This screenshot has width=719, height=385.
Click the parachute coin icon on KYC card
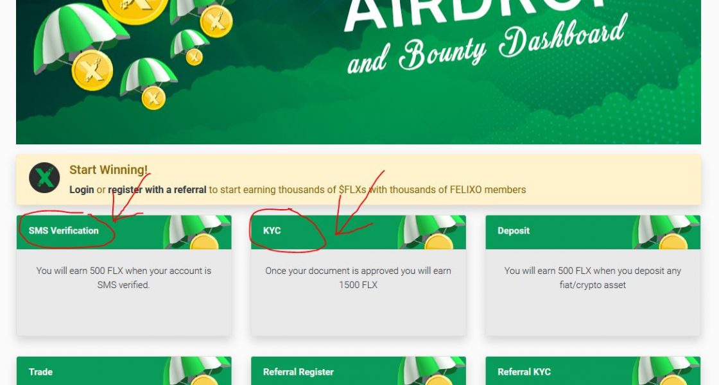(431, 232)
